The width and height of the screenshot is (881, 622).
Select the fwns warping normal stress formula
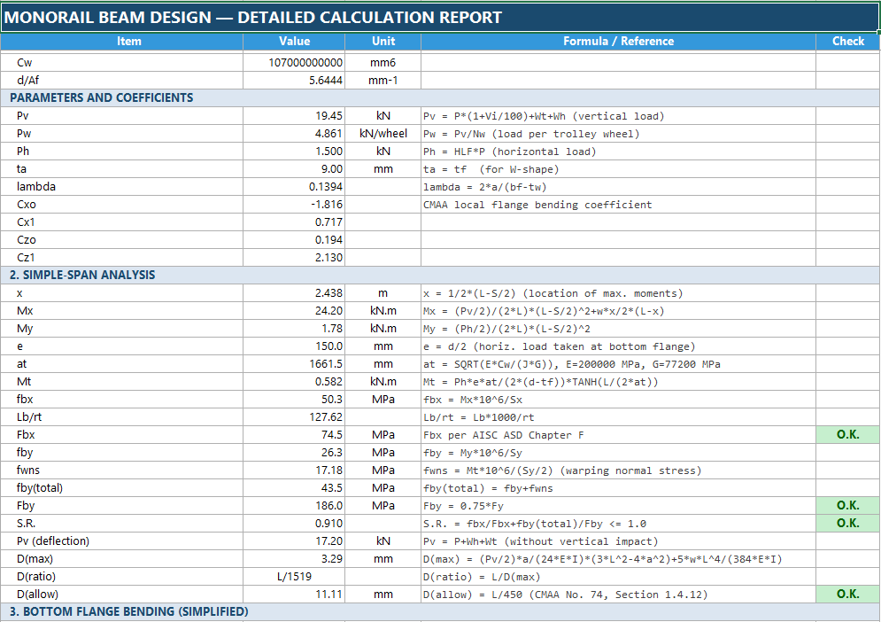click(x=618, y=470)
